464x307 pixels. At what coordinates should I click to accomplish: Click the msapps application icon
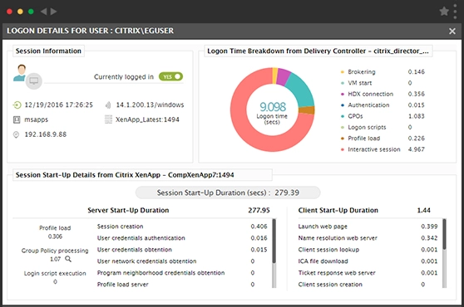[x=17, y=119]
